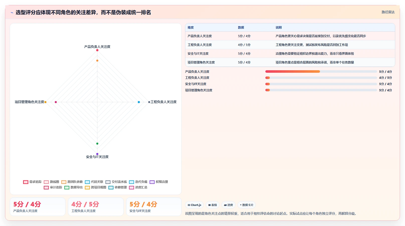The height and width of the screenshot is (226, 405).
Task: Click the orange point below the top radar vertex
Action: pyautogui.click(x=97, y=60)
